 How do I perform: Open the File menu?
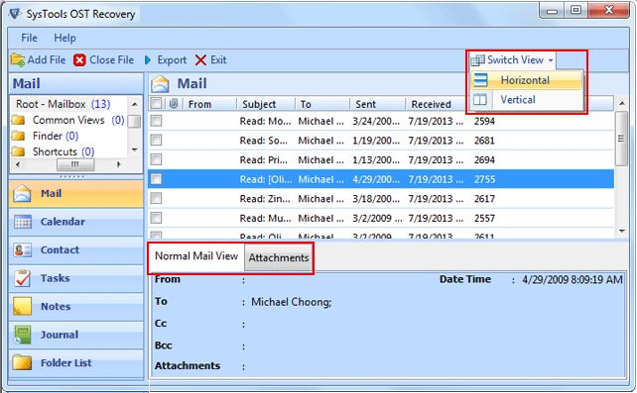(29, 38)
